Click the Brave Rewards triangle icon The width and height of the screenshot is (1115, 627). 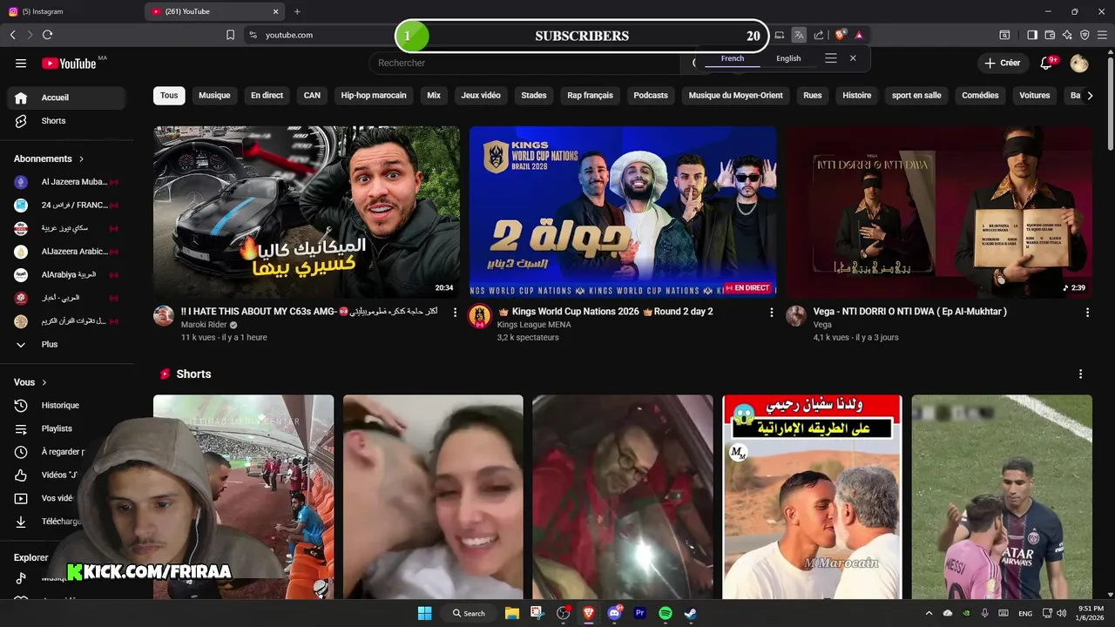(x=859, y=35)
